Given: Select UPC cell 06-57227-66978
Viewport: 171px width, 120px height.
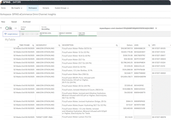Looking at the screenshot, I should click(x=159, y=117).
